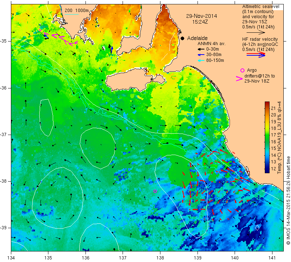Click the blue 30-80m ANMN legend arrow
Screen dimensions: 291x262
(201, 55)
